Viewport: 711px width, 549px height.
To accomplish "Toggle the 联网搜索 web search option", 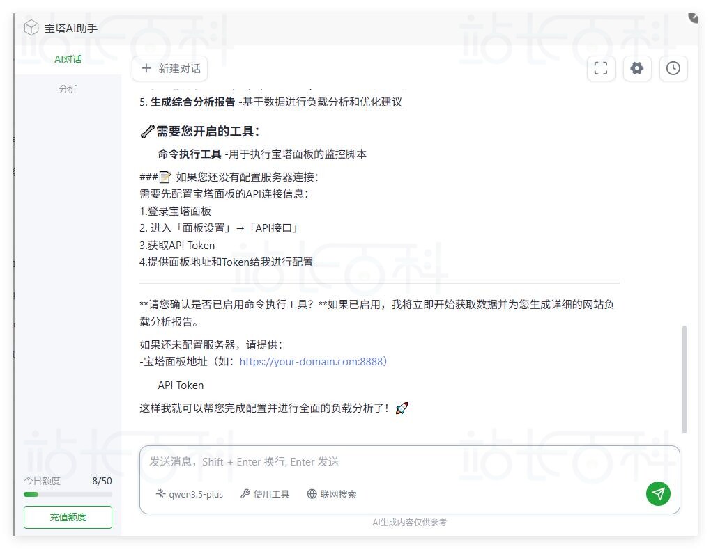I will [332, 494].
